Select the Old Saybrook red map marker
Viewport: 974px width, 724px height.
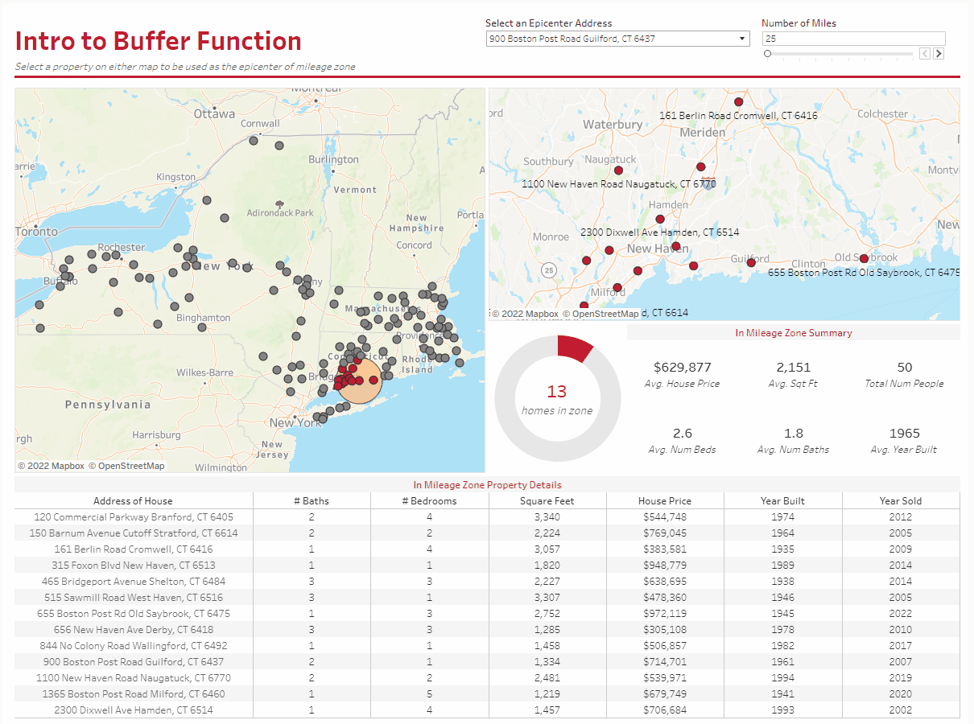pos(864,259)
